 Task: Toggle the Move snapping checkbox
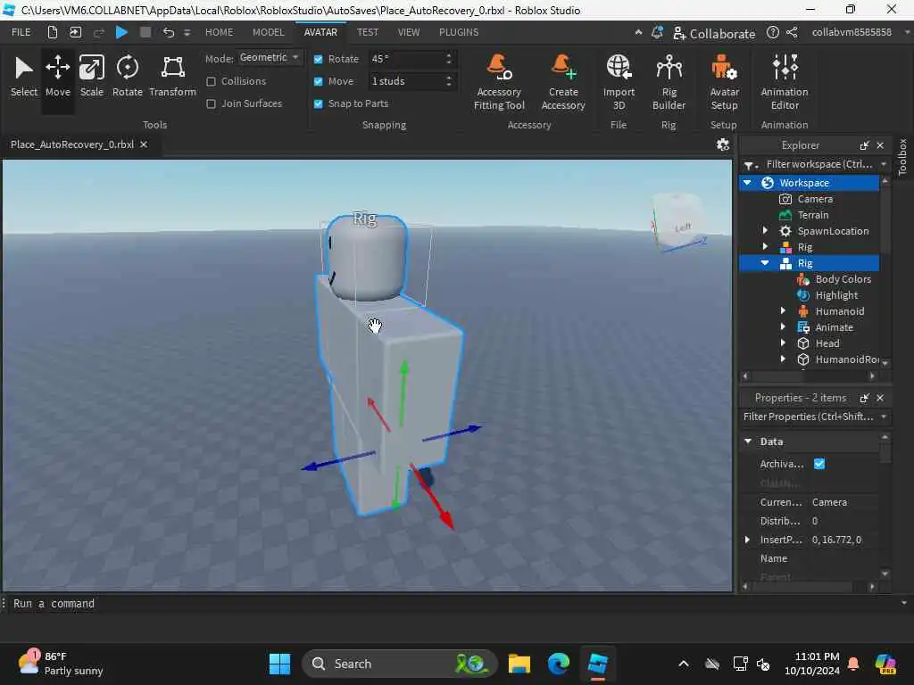tap(319, 81)
